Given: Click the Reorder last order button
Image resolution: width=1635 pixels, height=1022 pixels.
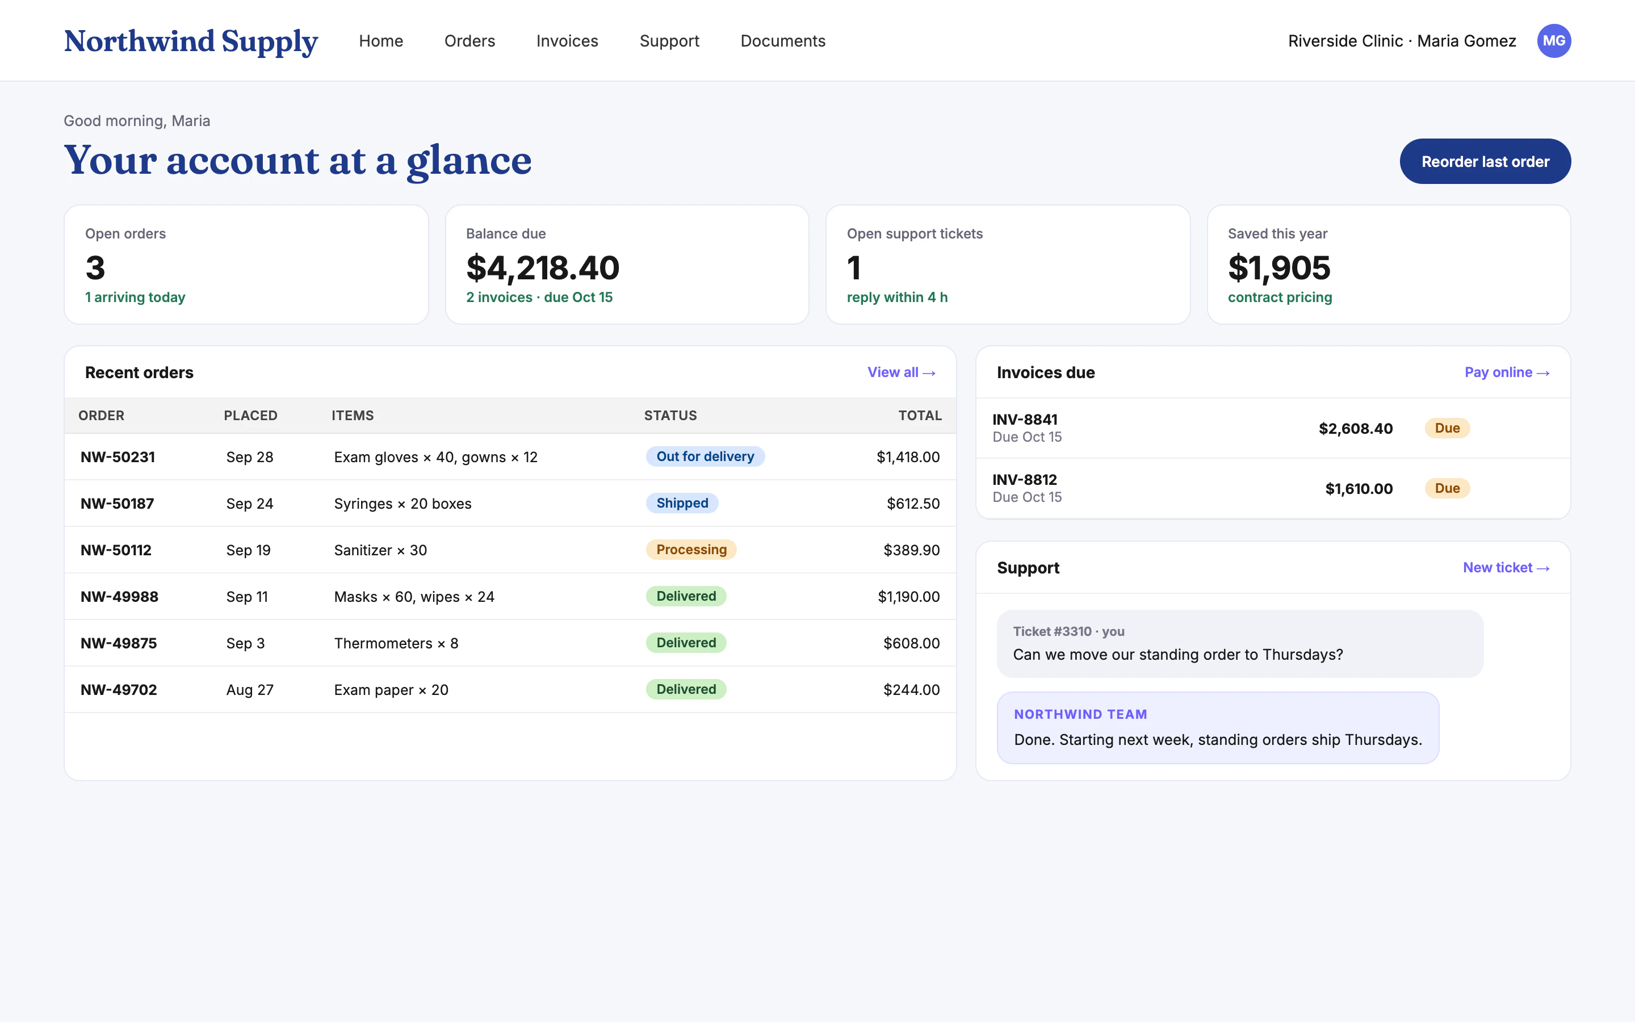Looking at the screenshot, I should [x=1485, y=161].
